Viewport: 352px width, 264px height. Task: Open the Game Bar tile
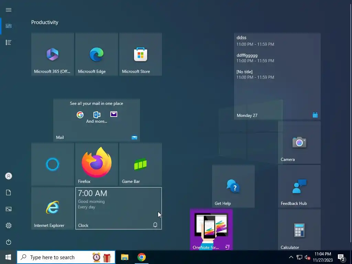pyautogui.click(x=141, y=164)
